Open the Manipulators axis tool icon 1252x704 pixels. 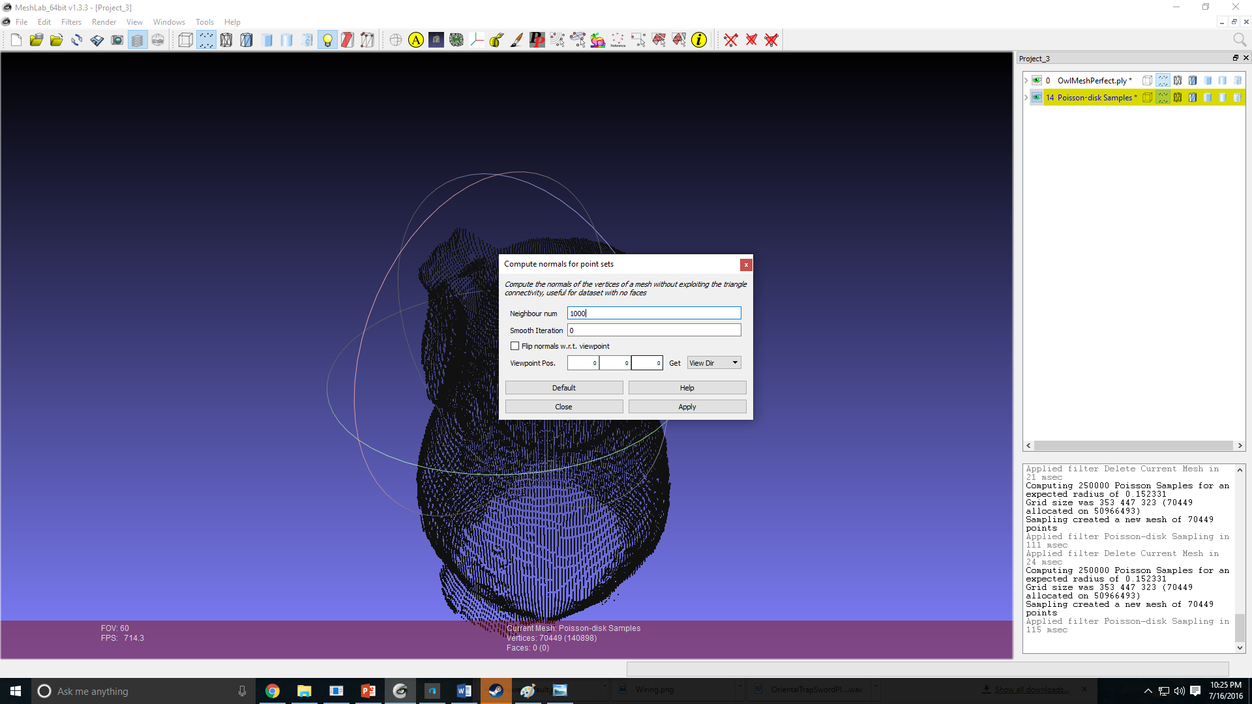click(477, 40)
